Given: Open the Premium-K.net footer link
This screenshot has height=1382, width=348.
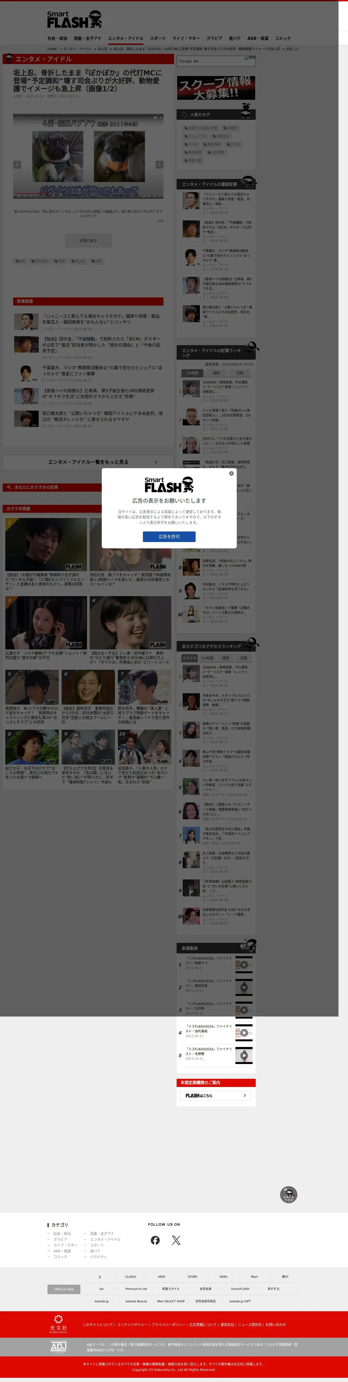Looking at the screenshot, I should (136, 1289).
